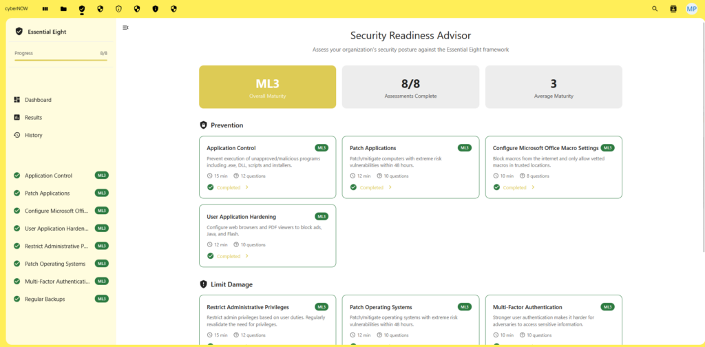Click Application Control green check in sidebar
The width and height of the screenshot is (705, 347).
(17, 176)
